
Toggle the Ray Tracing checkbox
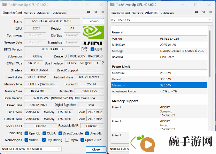click(x=44, y=140)
